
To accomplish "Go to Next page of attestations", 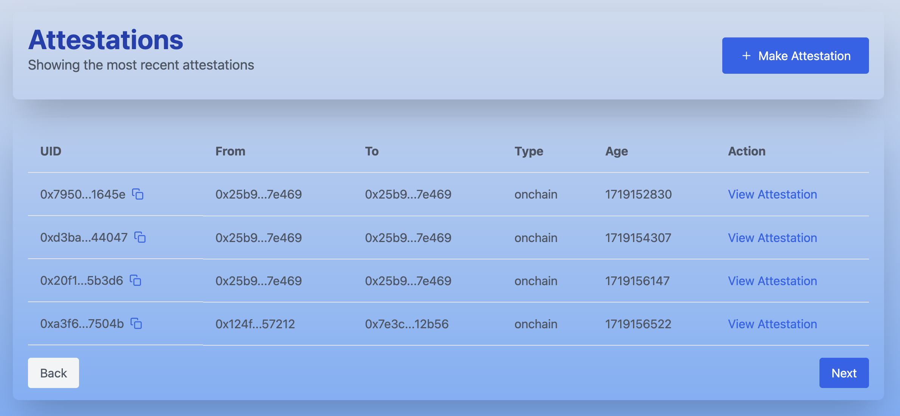I will pyautogui.click(x=844, y=373).
